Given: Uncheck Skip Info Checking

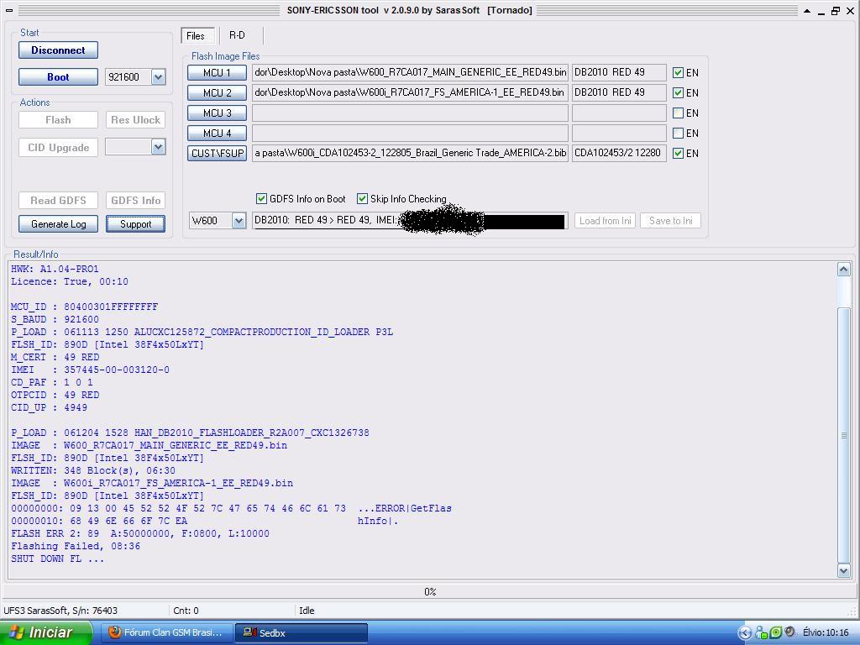Looking at the screenshot, I should (x=362, y=198).
